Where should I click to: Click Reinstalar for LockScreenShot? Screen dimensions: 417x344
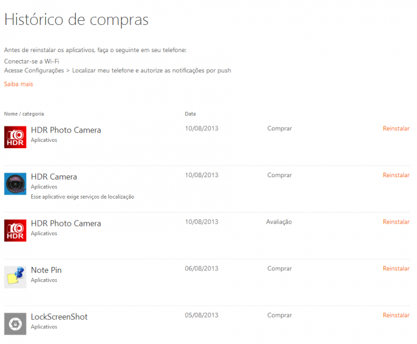click(396, 315)
